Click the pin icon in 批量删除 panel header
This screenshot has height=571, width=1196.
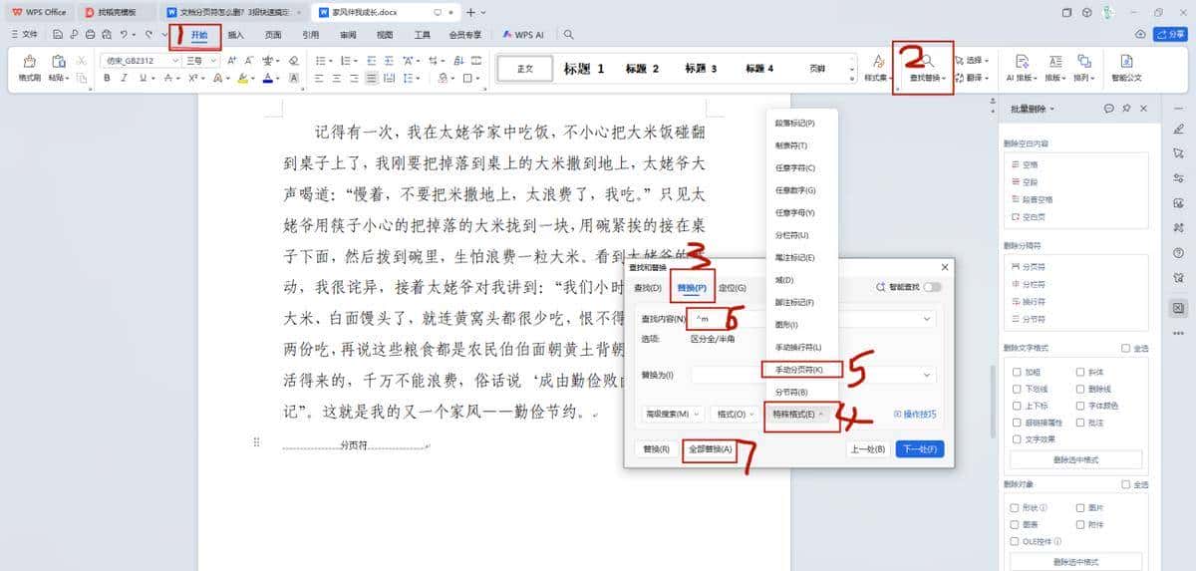coord(1126,109)
